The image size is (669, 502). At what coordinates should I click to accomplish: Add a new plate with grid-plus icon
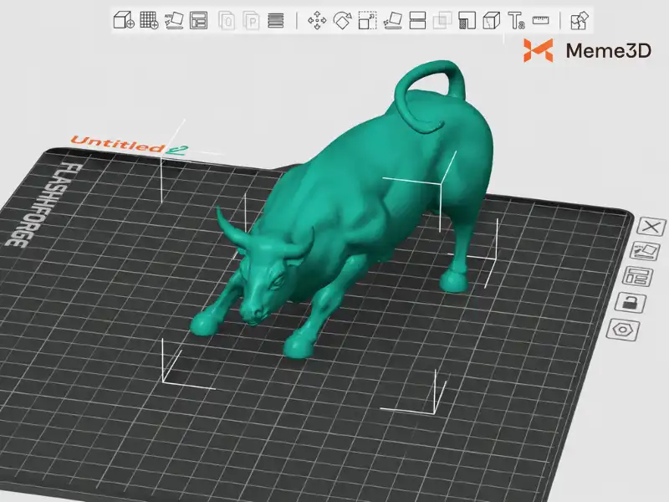(x=150, y=20)
